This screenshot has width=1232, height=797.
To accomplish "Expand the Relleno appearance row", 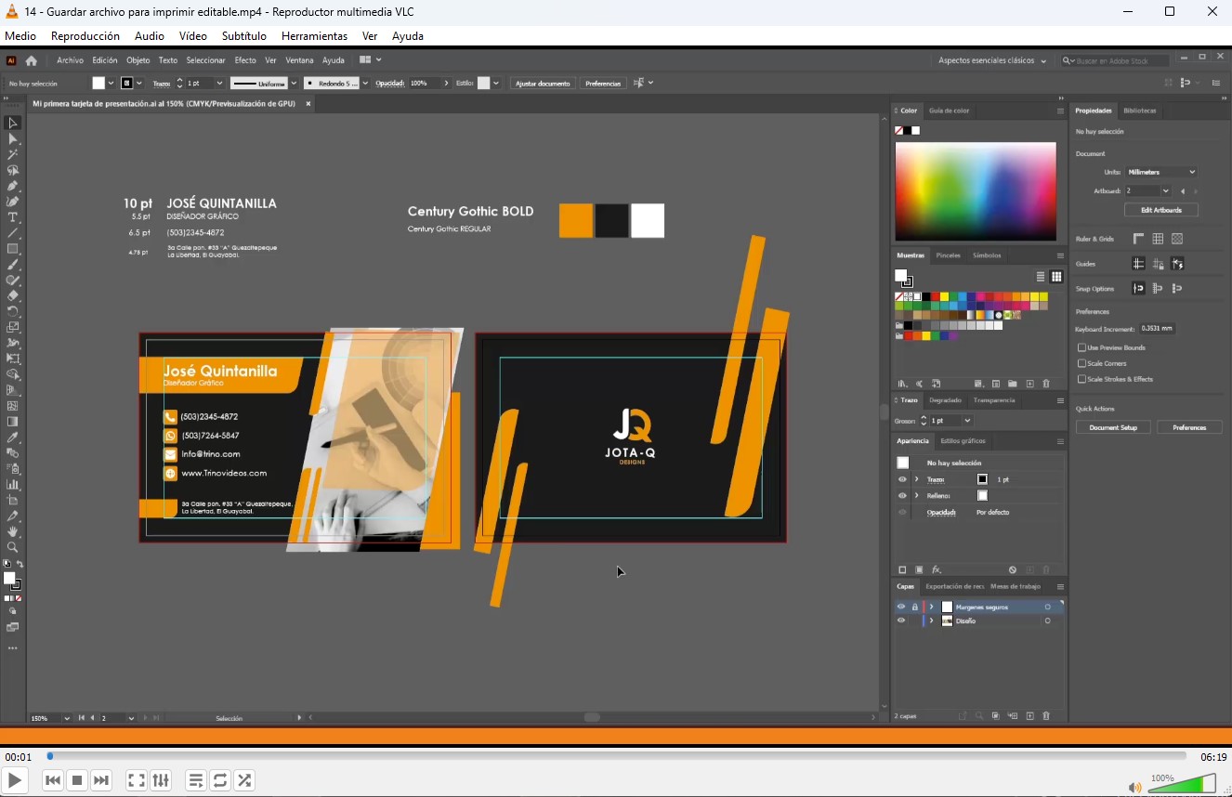I will tap(917, 495).
